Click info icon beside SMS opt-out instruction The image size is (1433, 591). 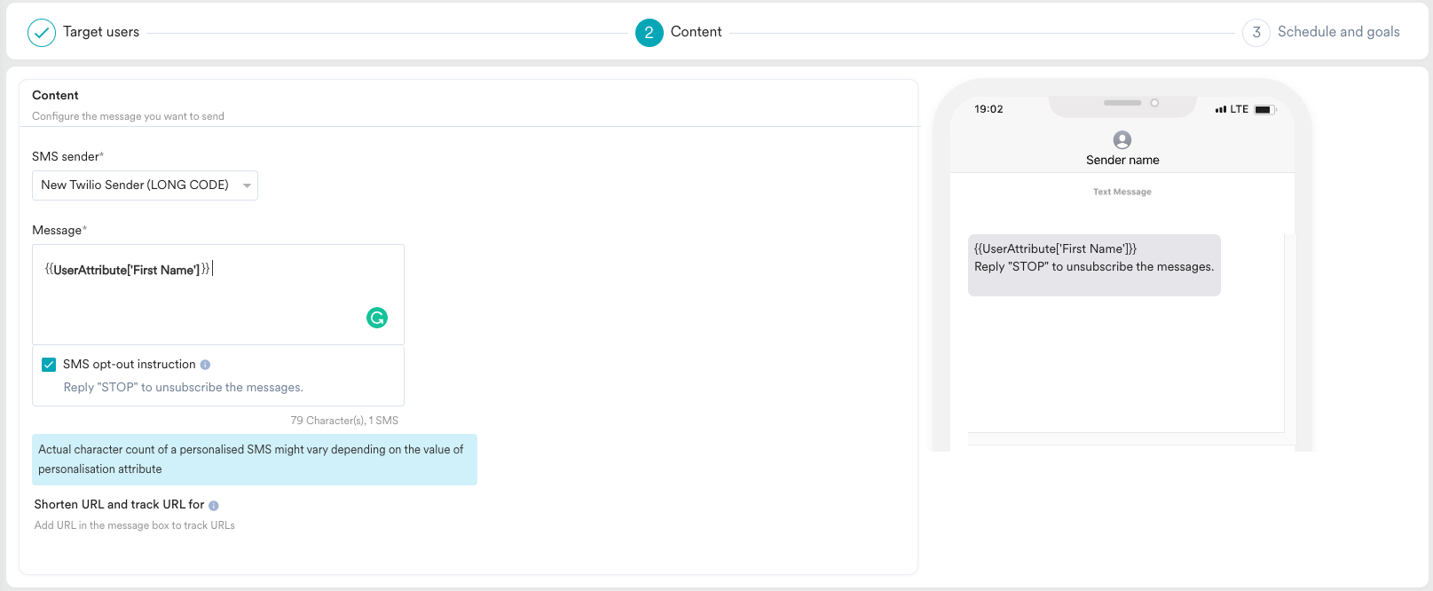pos(205,365)
